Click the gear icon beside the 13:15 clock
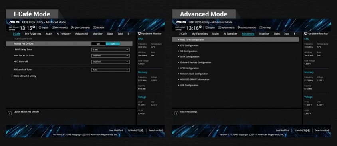Image resolution: width=337 pixels, height=146 pixels. pos(34,27)
